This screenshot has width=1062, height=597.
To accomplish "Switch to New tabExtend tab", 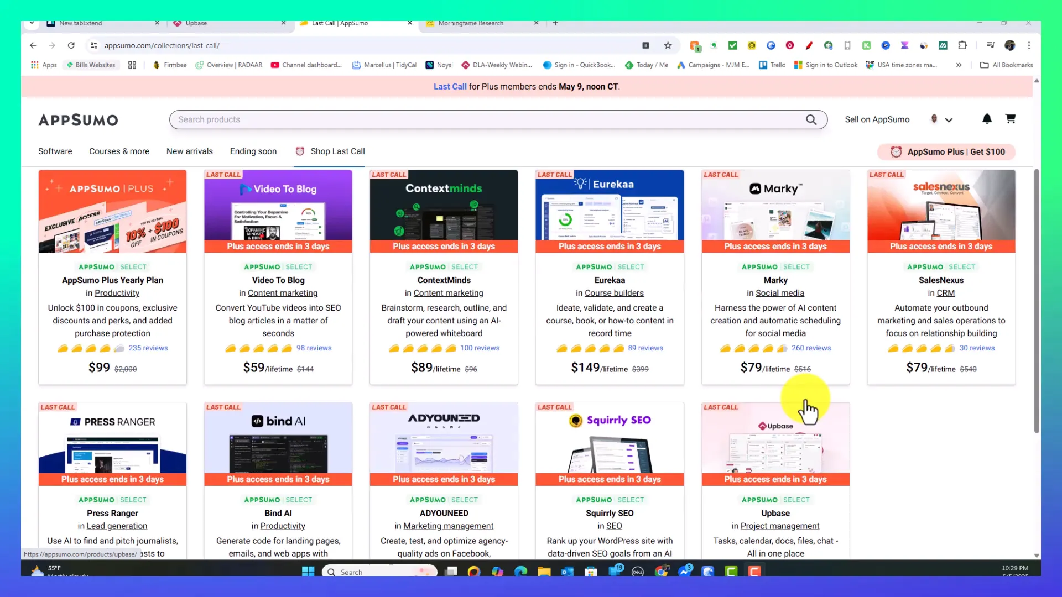I will (103, 23).
